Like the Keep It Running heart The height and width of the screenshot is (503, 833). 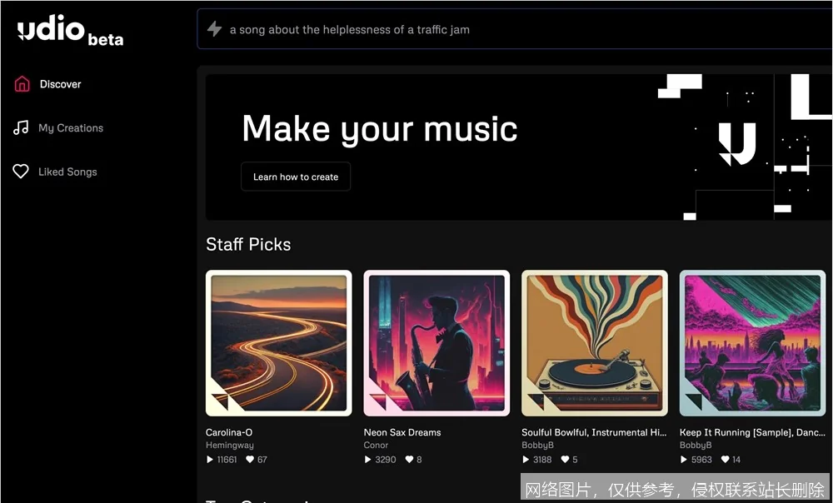(725, 460)
